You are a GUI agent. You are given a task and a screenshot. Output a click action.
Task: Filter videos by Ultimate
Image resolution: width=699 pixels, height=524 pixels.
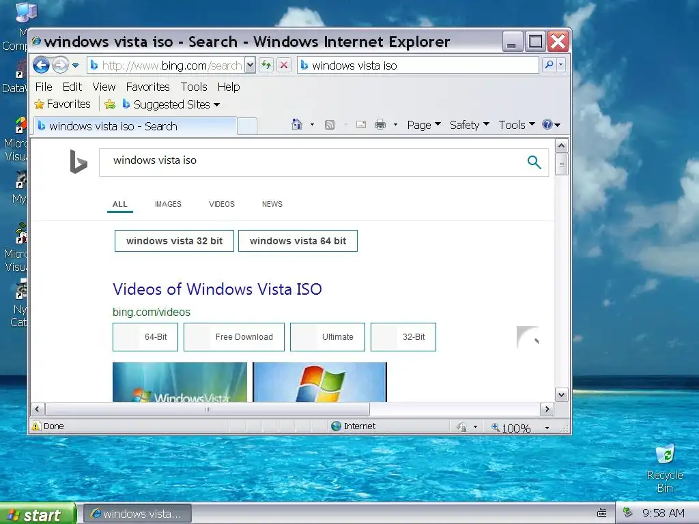(328, 337)
